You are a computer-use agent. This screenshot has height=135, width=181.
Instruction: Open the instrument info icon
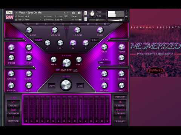coord(79,13)
